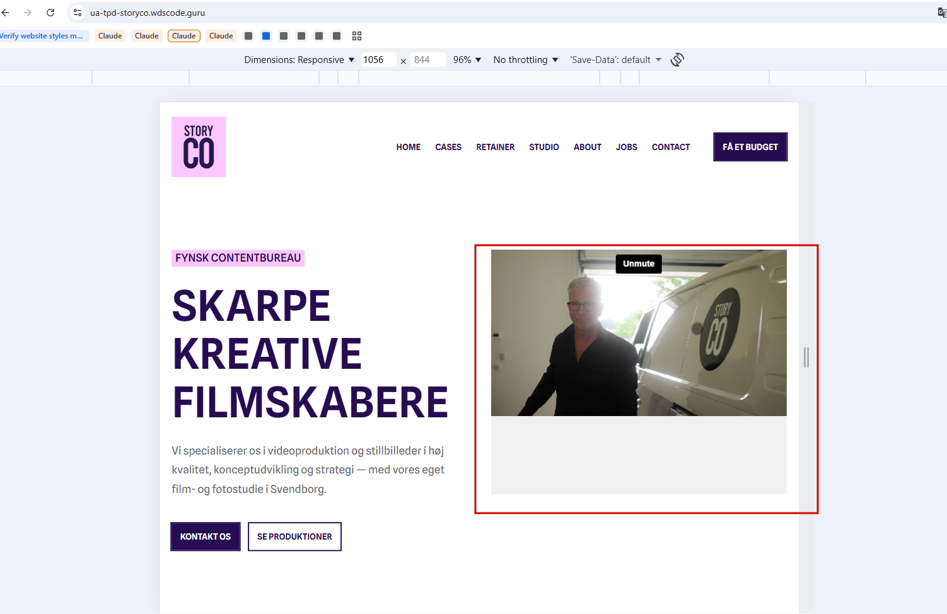Click the FÅ ET BUDGET button
The height and width of the screenshot is (614, 947).
(750, 147)
